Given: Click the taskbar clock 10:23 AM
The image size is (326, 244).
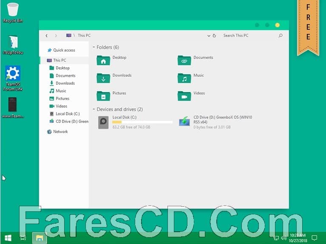Looking at the screenshot, I should (298, 235).
